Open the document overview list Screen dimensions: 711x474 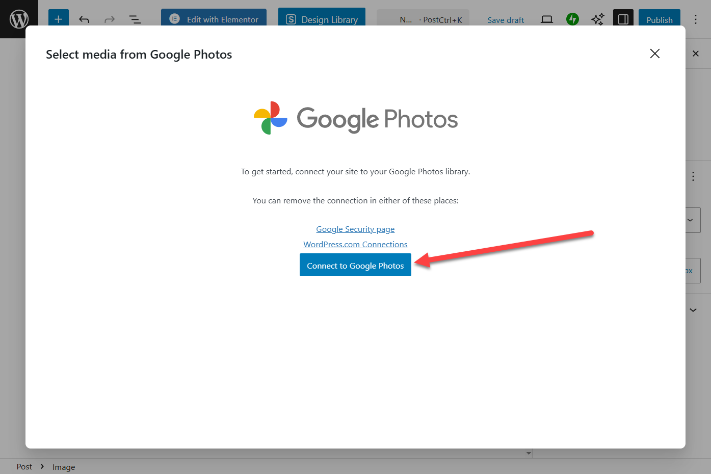[x=135, y=19]
